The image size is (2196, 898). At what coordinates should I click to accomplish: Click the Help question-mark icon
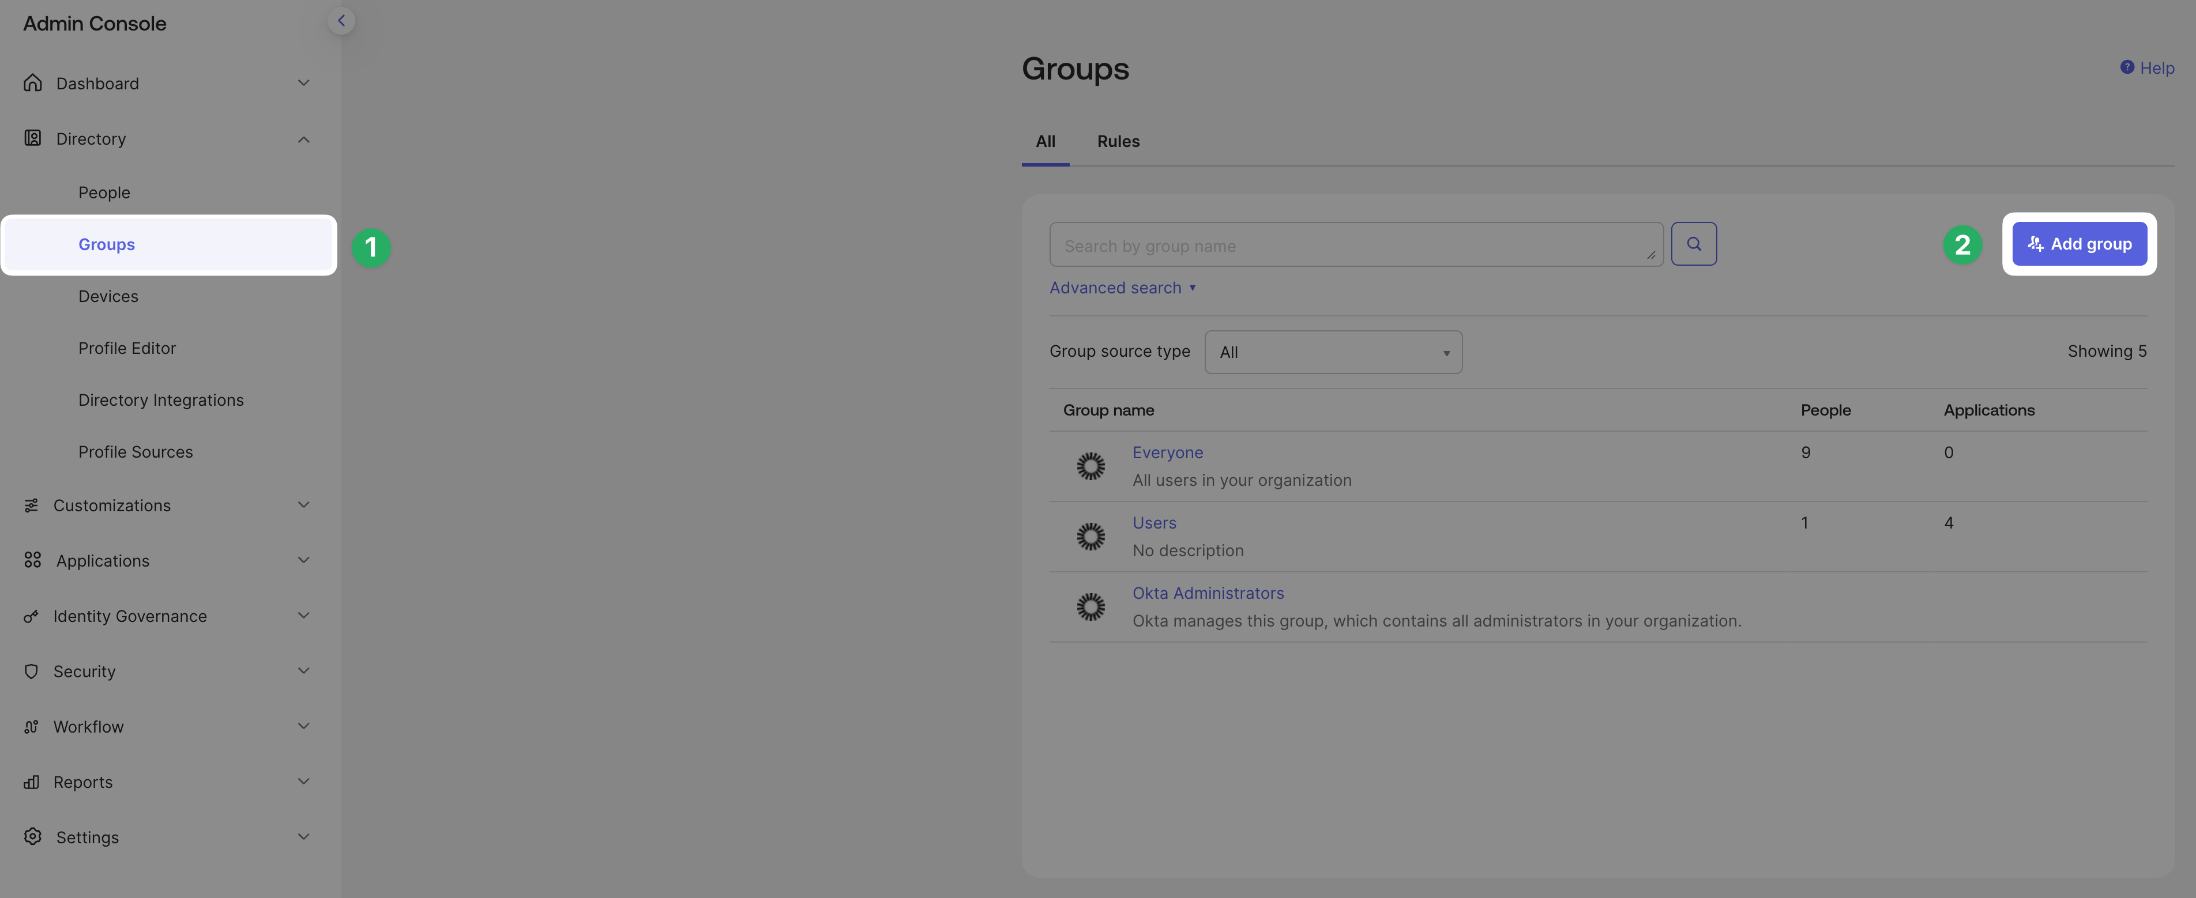(x=2128, y=66)
